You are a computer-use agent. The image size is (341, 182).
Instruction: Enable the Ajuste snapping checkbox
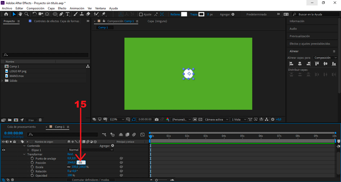[141, 15]
